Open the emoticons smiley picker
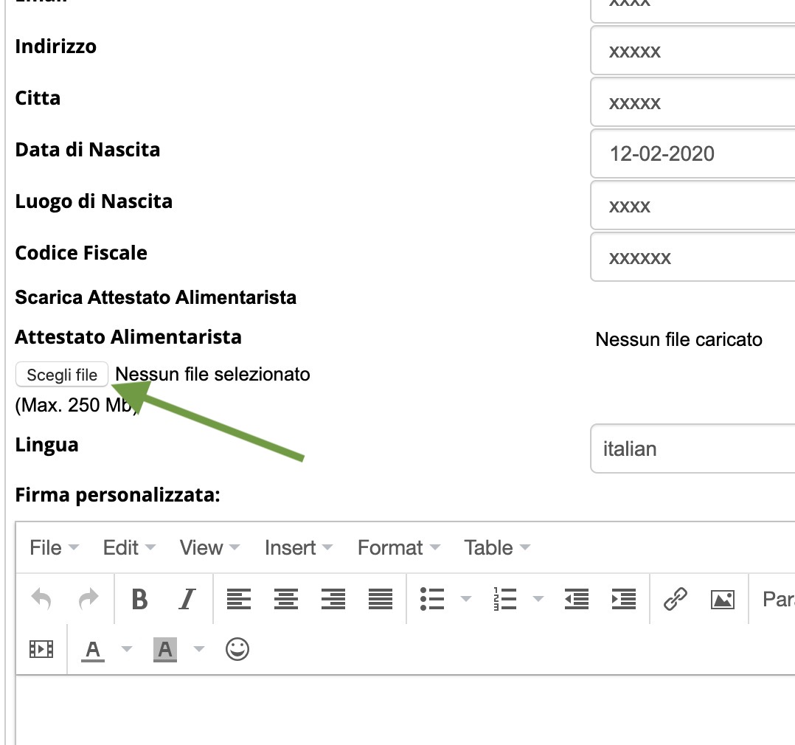 (x=237, y=649)
